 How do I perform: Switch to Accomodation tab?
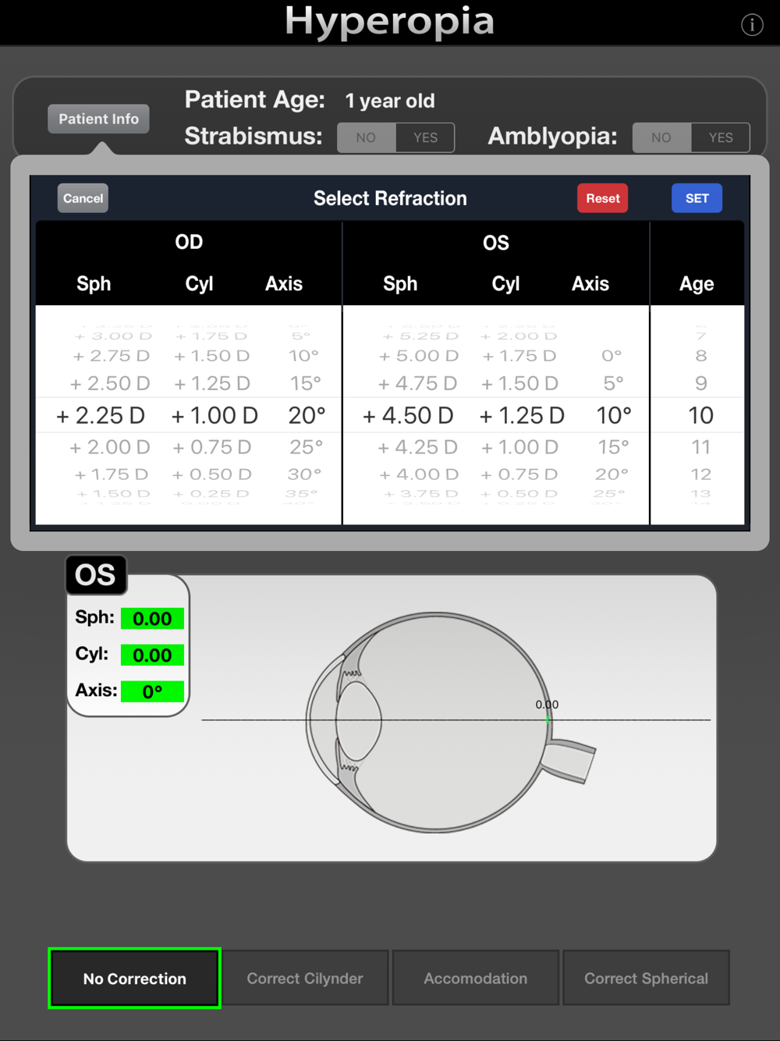click(x=476, y=978)
